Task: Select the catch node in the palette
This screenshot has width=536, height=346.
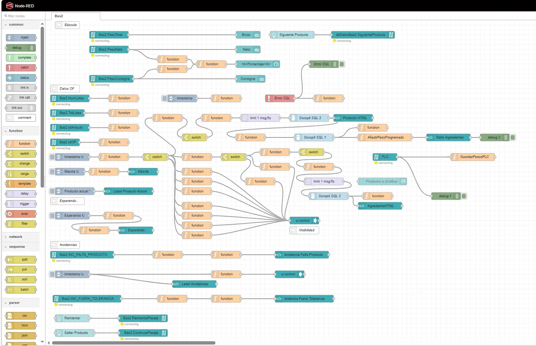Action: click(20, 67)
